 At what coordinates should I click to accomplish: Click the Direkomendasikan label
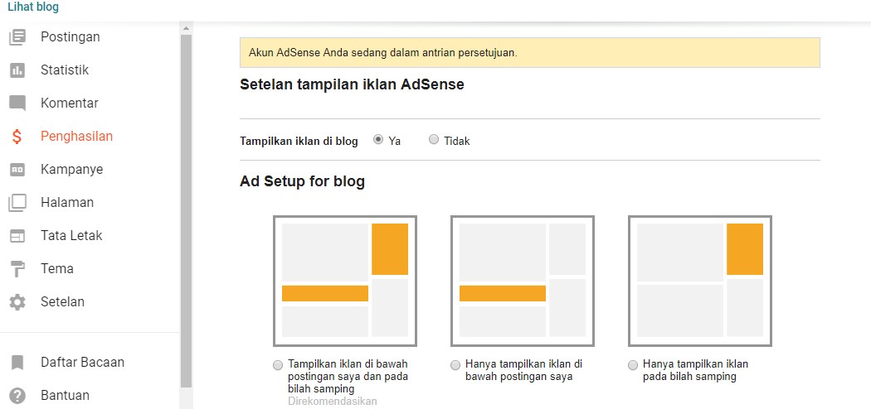[332, 401]
